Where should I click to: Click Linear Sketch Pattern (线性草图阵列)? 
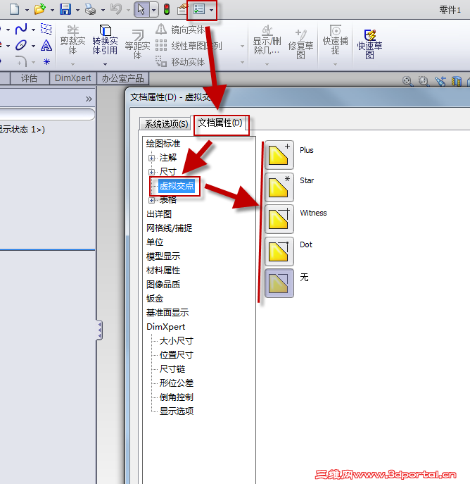tap(189, 46)
